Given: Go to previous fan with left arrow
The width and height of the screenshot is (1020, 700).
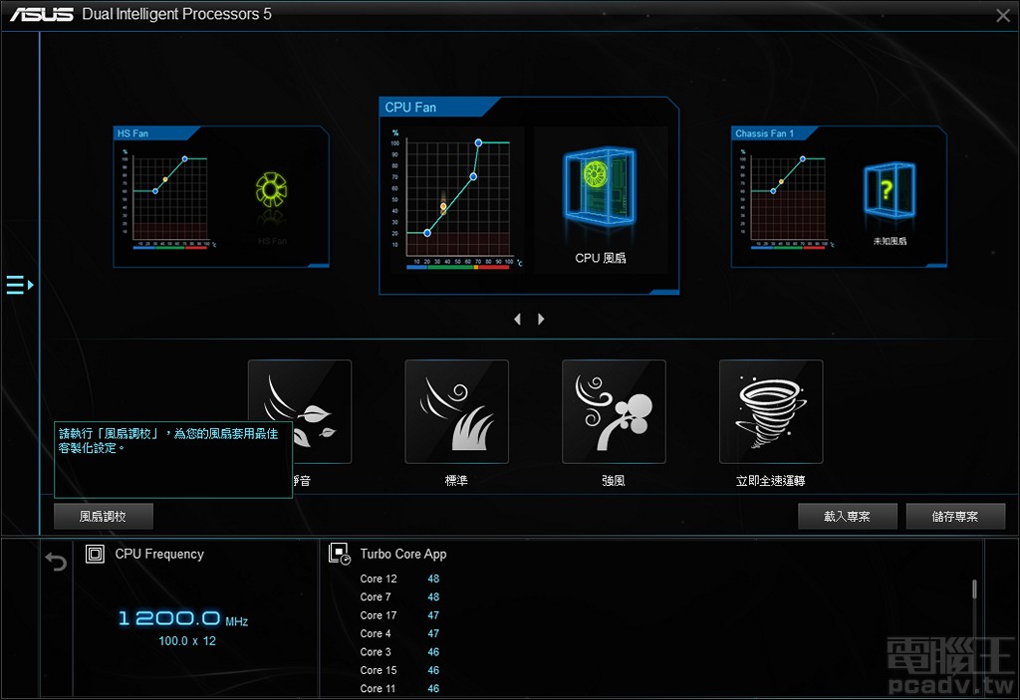Looking at the screenshot, I should (517, 320).
